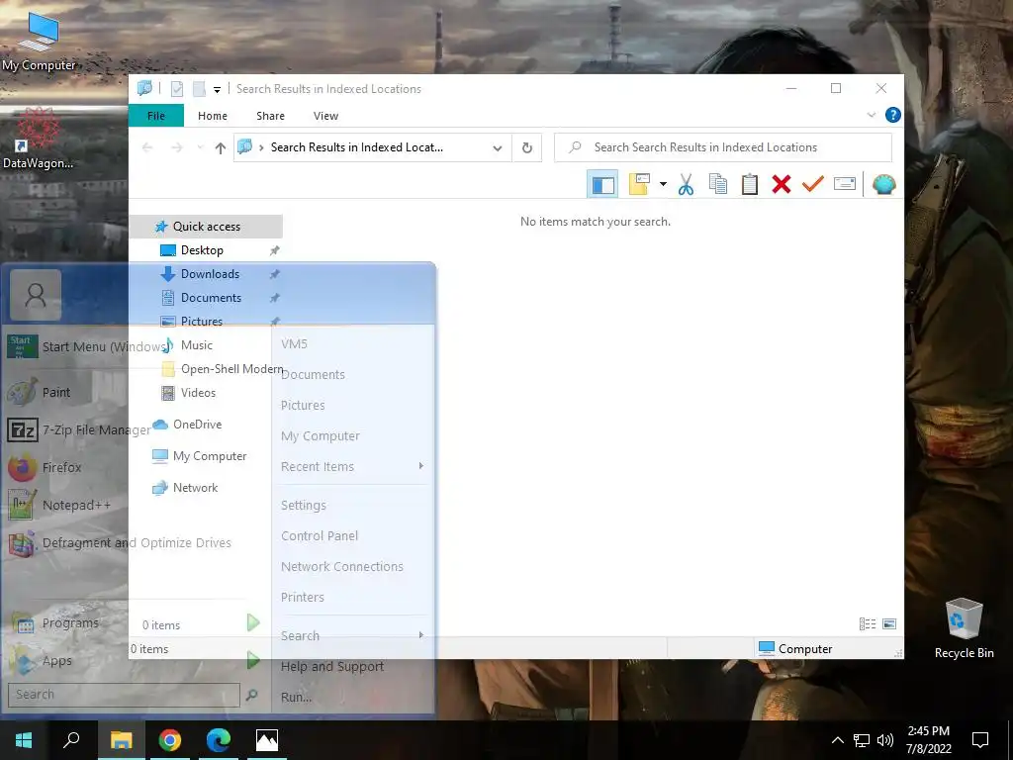This screenshot has width=1013, height=760.
Task: Click the Windows Start button
Action: [x=24, y=740]
